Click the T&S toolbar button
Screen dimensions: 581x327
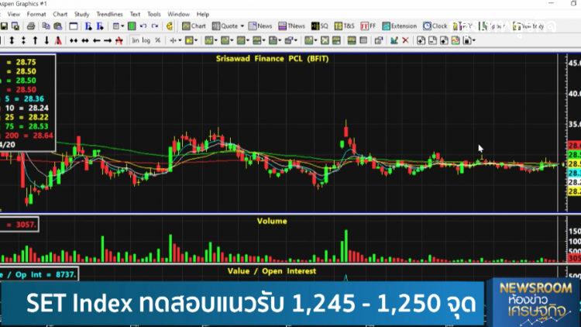344,26
